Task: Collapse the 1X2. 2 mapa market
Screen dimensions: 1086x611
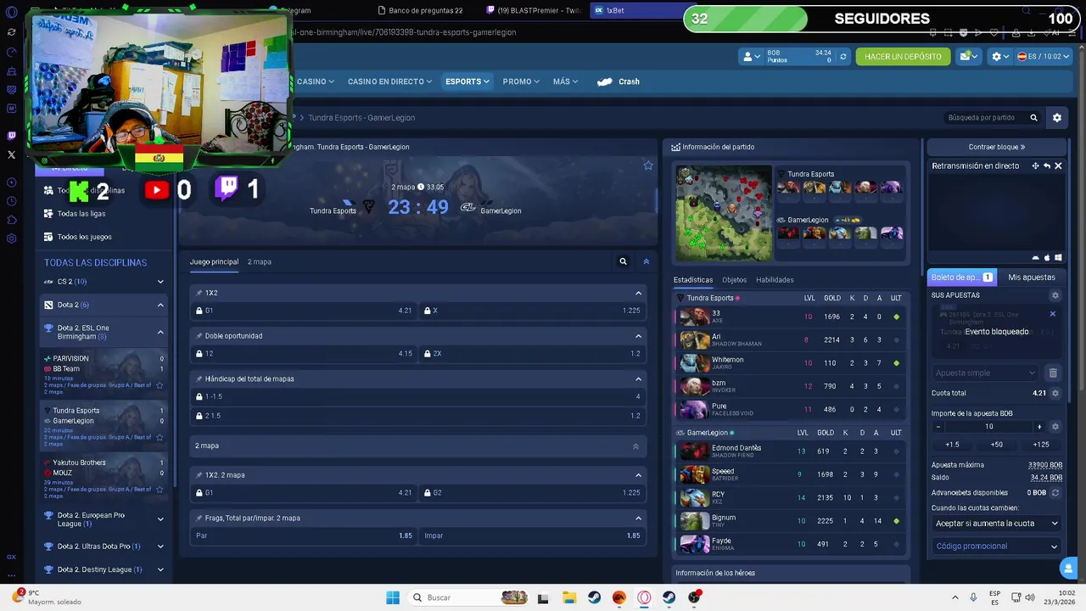Action: [638, 475]
